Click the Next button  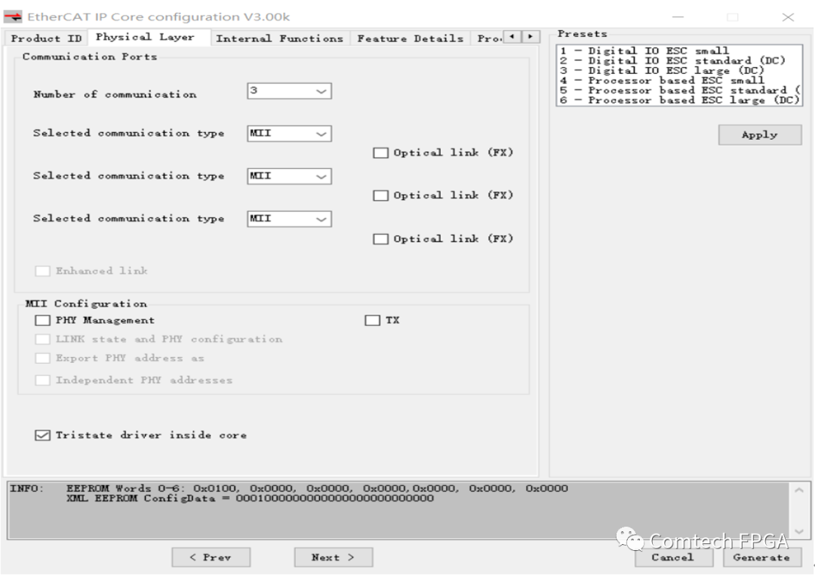coord(333,557)
